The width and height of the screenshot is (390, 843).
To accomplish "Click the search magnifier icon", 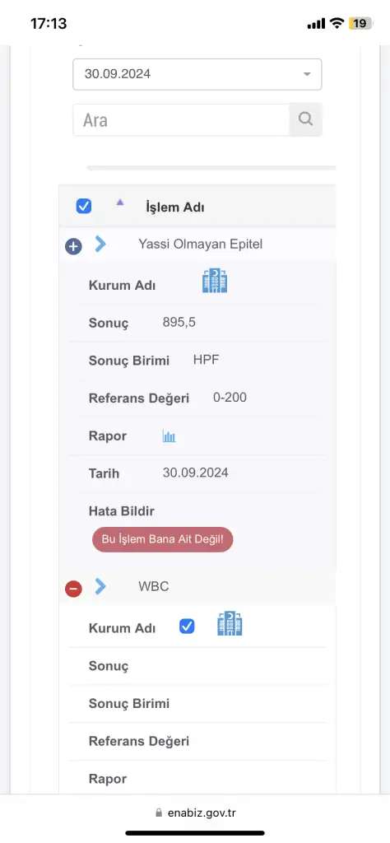I will 305,119.
